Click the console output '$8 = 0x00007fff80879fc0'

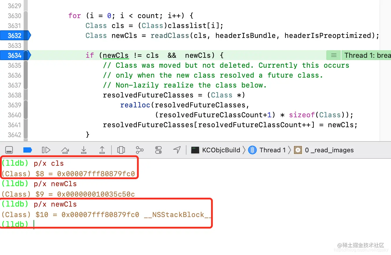(85, 174)
